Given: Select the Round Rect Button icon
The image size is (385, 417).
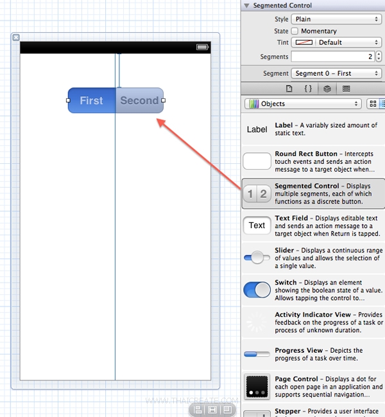Looking at the screenshot, I should tap(257, 161).
